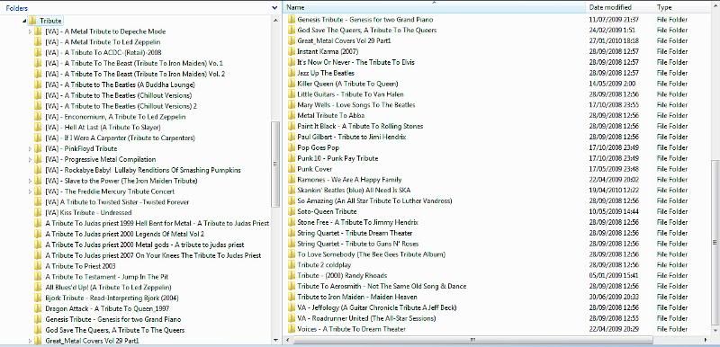The height and width of the screenshot is (347, 720).
Task: Click folder icon beside Instant Karma (2007)
Action: (x=291, y=51)
